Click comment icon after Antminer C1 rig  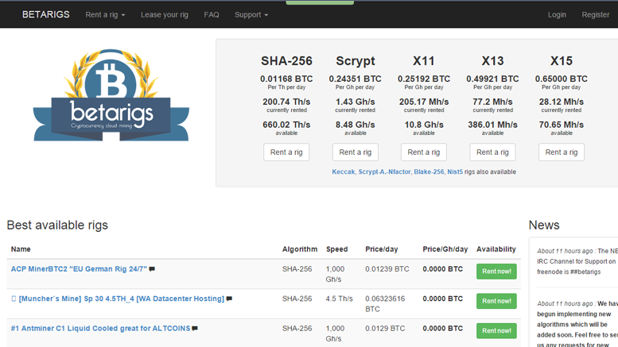pyautogui.click(x=195, y=328)
